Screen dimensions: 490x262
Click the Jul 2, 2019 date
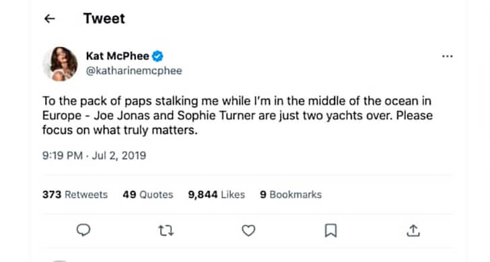[119, 155]
